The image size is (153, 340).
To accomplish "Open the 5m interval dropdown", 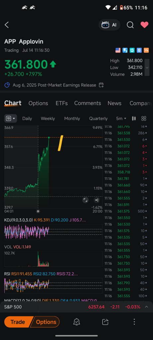I will pyautogui.click(x=121, y=119).
